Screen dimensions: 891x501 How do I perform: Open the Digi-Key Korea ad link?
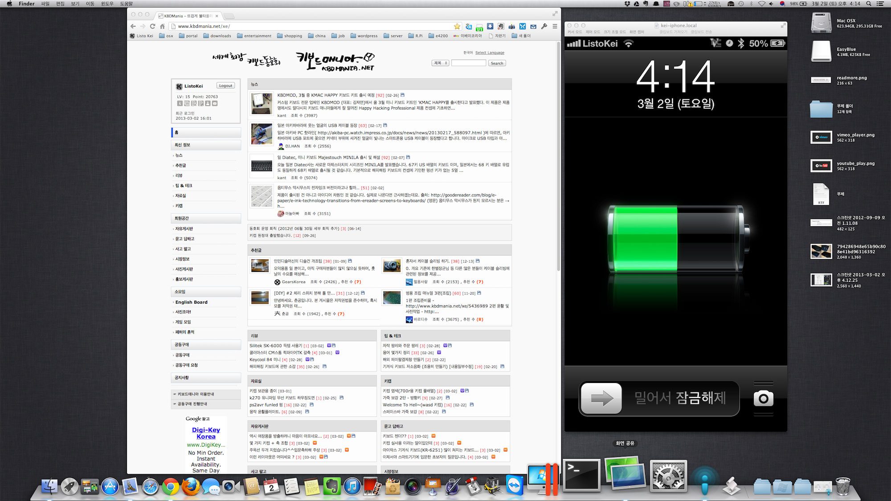(206, 433)
